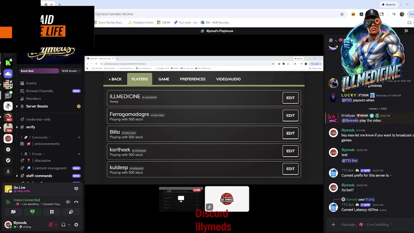Open the Your work - Jira bookmark
The image size is (414, 233).
(x=185, y=23)
